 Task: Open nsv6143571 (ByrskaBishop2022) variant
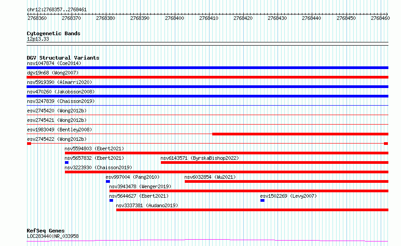tap(200, 158)
